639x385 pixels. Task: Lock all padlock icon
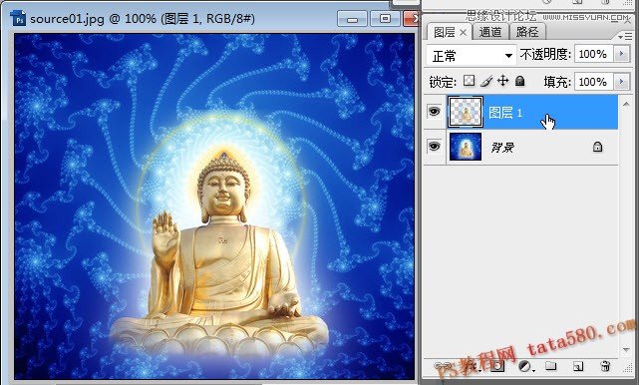(520, 81)
